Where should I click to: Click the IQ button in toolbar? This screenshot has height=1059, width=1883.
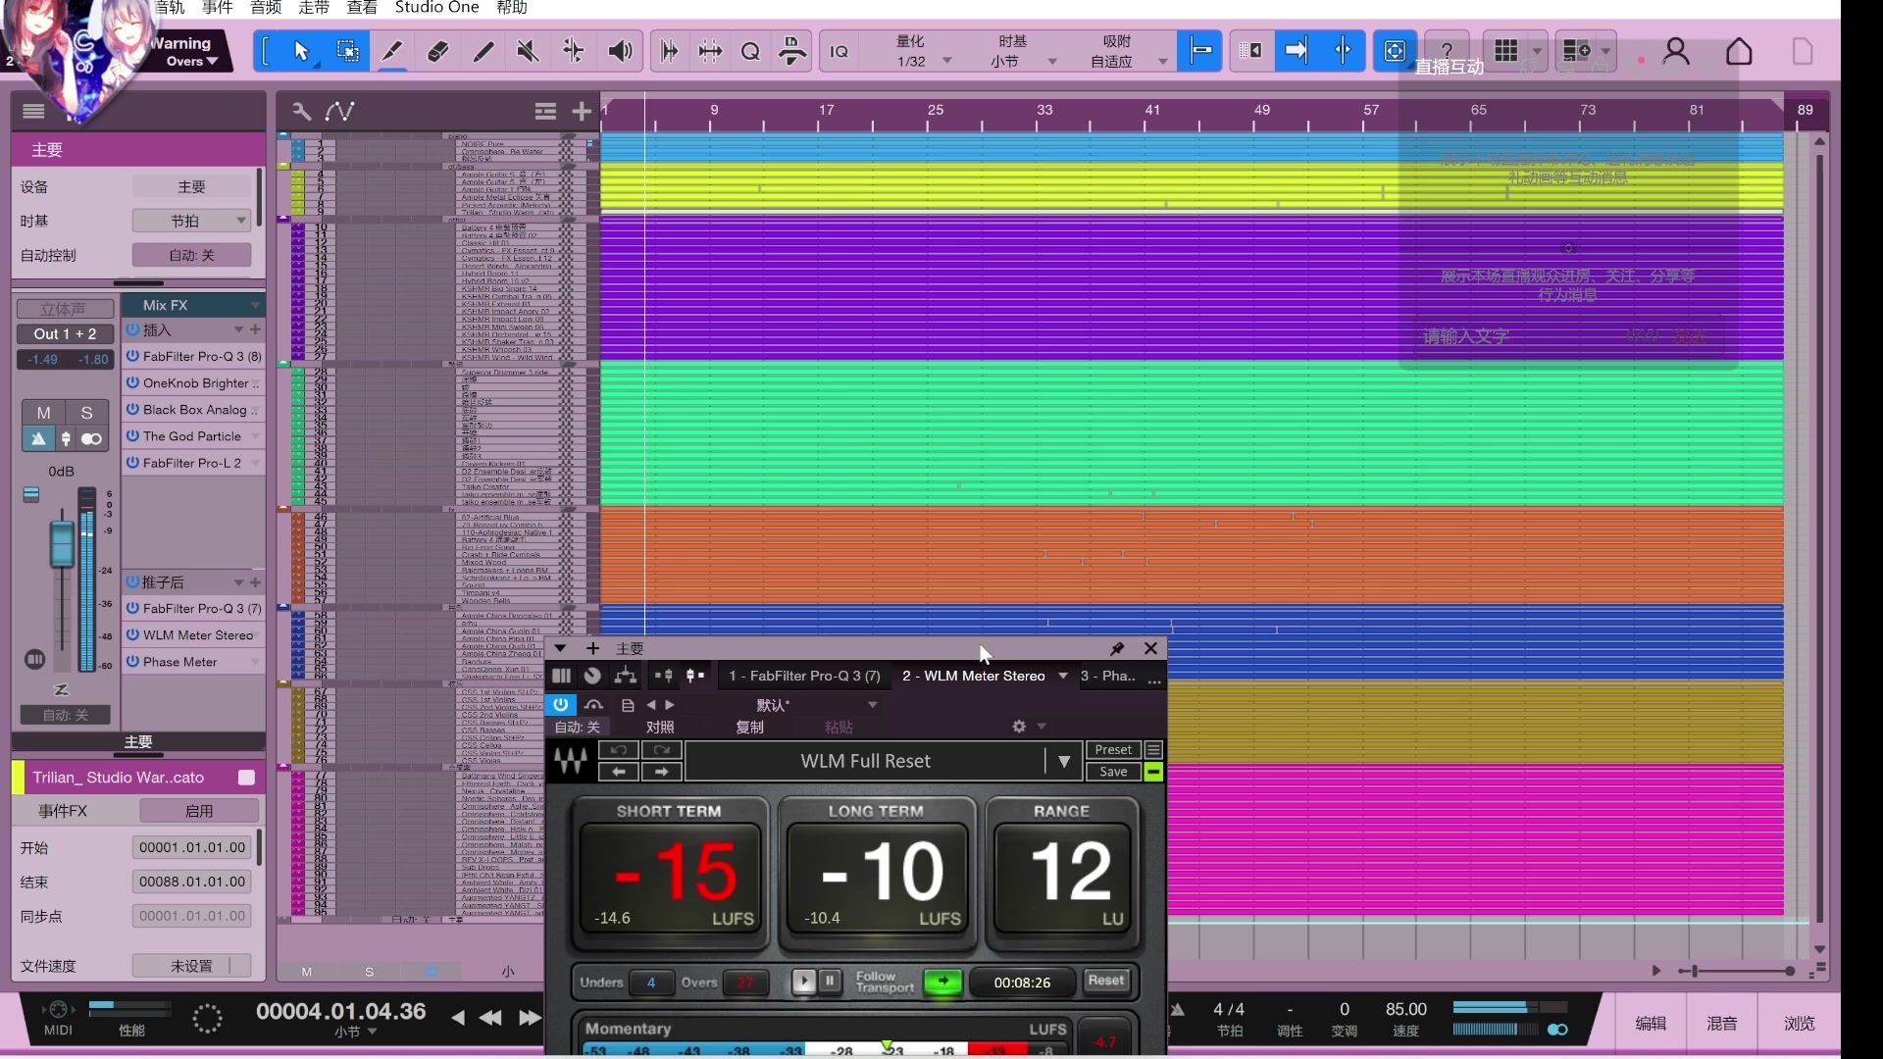pyautogui.click(x=840, y=51)
